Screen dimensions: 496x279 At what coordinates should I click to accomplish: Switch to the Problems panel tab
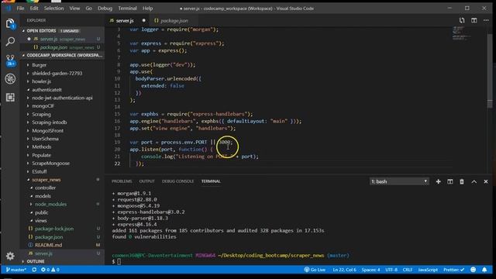(x=122, y=181)
